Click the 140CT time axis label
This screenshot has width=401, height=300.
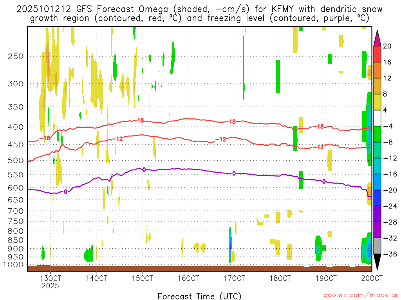coord(96,278)
